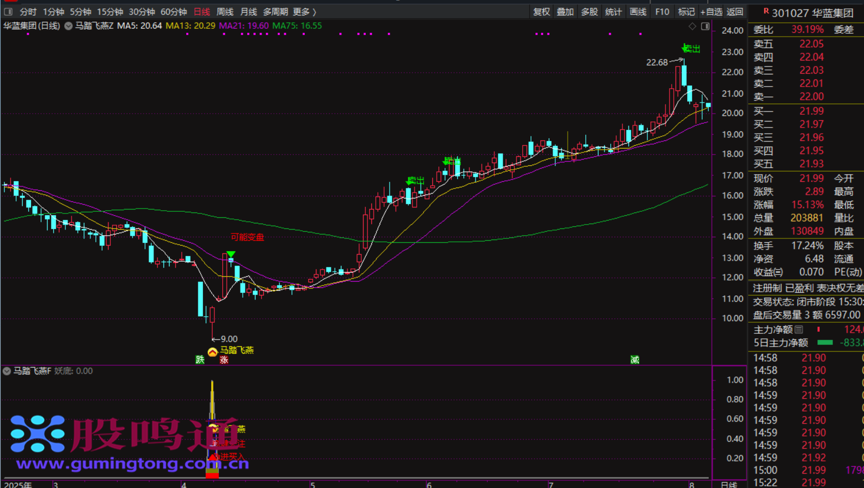Click the green 跌 marker icon
The height and width of the screenshot is (488, 864).
coord(200,360)
